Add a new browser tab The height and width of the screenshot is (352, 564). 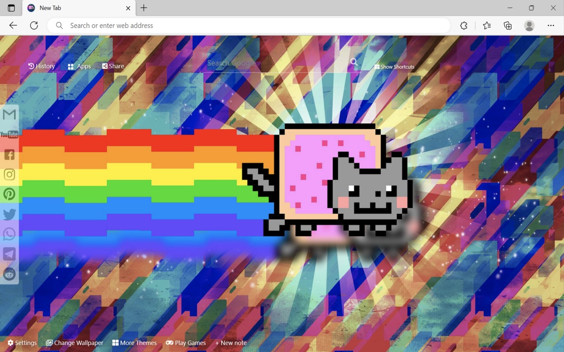tap(144, 8)
